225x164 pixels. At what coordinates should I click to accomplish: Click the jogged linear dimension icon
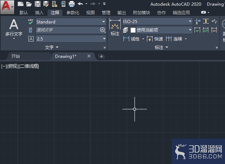click(214, 21)
